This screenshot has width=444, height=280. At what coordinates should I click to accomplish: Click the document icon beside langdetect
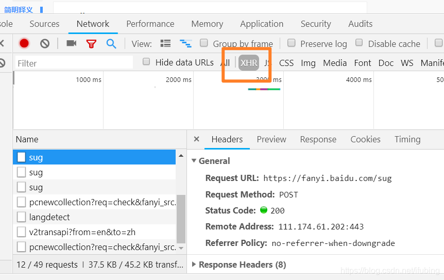pyautogui.click(x=21, y=217)
